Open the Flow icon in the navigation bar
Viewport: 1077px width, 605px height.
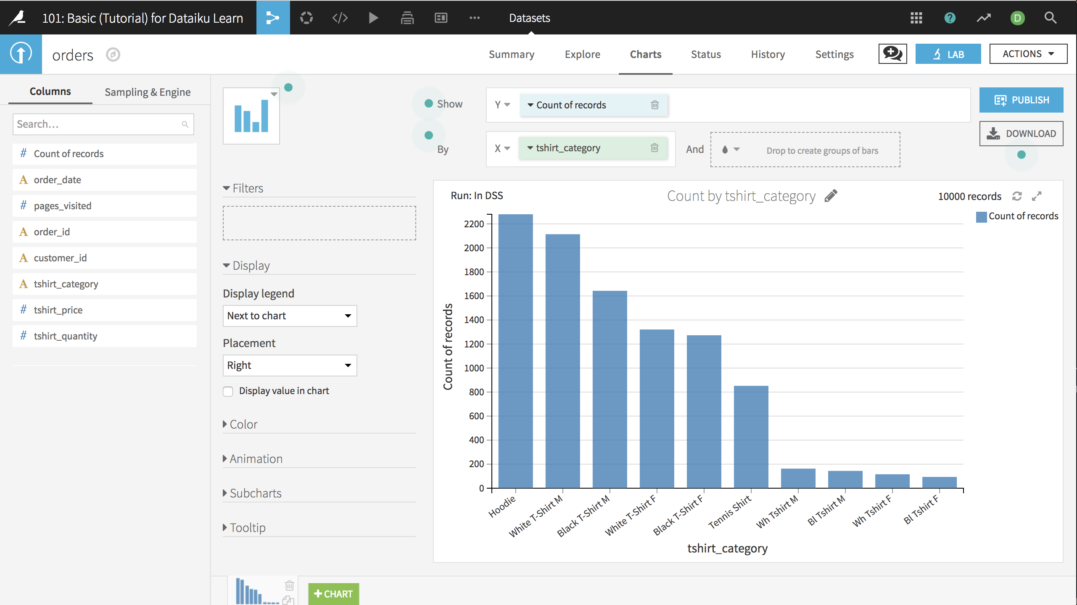tap(273, 18)
